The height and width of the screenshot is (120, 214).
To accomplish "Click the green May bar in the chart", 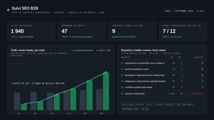I will (x=40, y=106).
